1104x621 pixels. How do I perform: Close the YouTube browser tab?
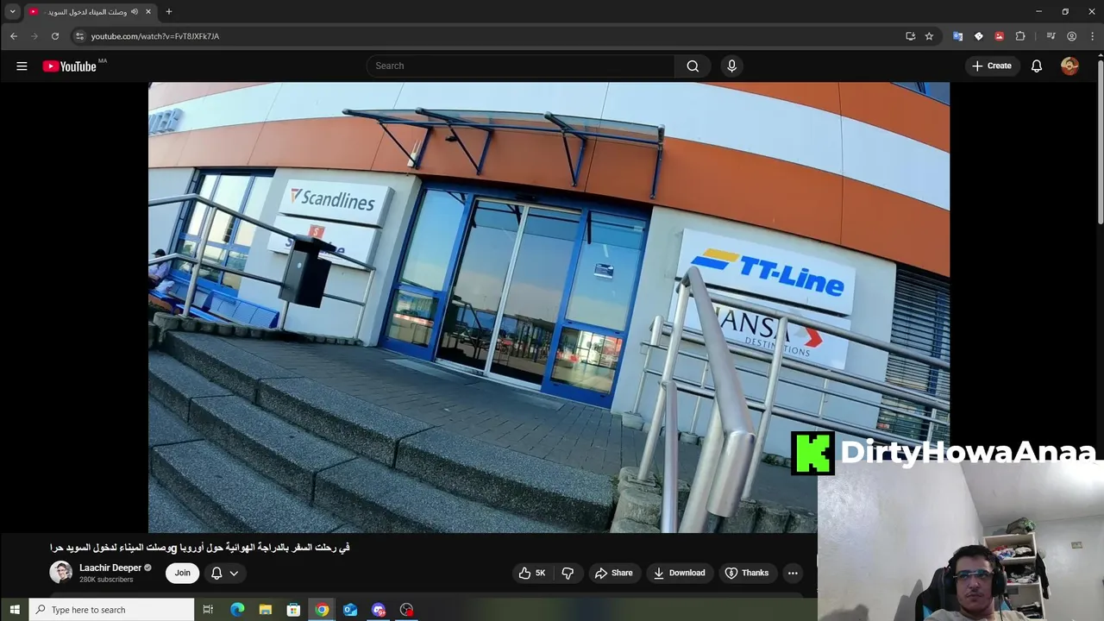coord(148,12)
